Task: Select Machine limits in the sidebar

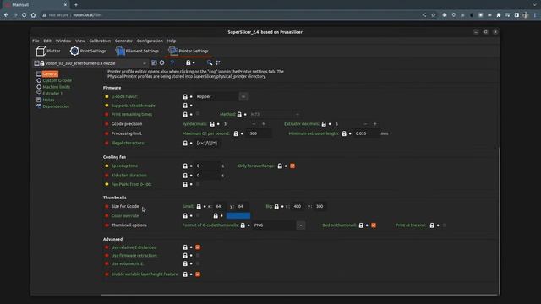Action: [x=57, y=87]
